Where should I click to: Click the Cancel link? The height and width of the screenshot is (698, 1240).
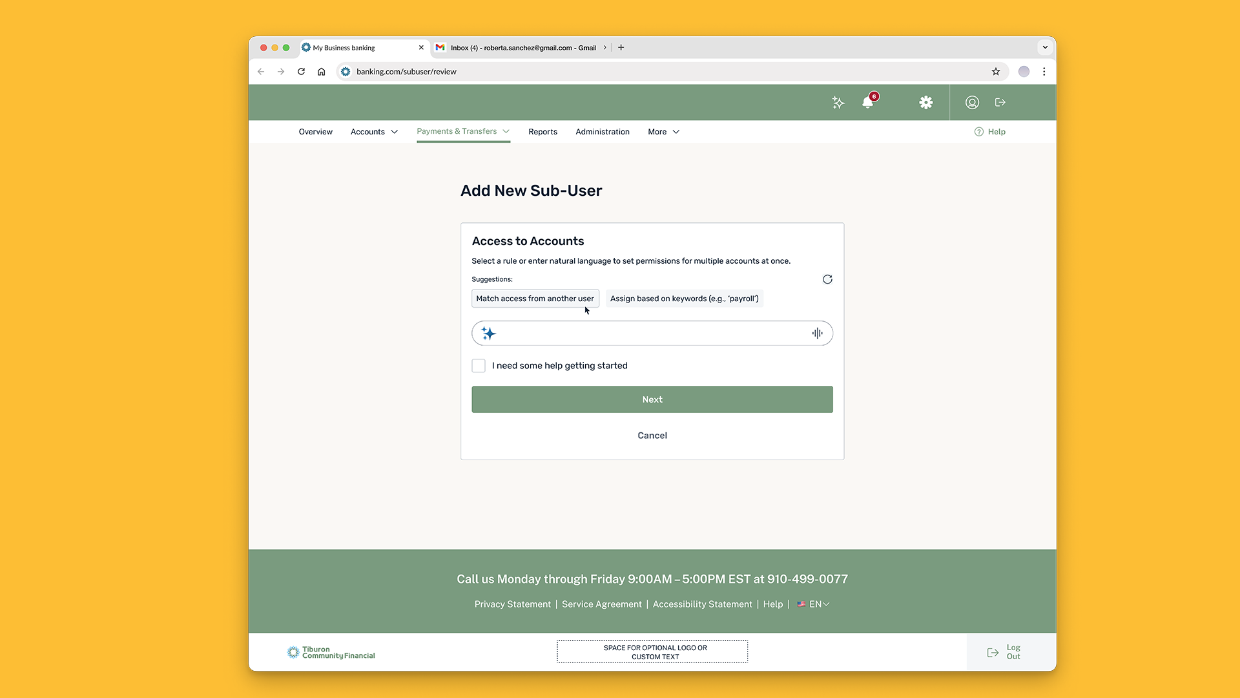[652, 436]
